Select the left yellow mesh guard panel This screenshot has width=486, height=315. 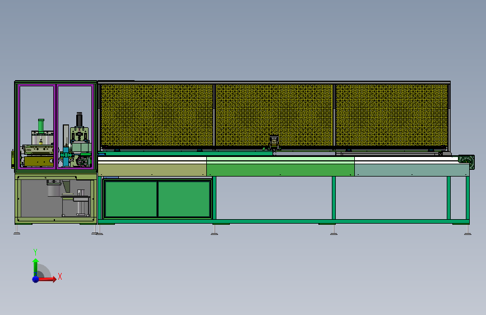tap(157, 115)
